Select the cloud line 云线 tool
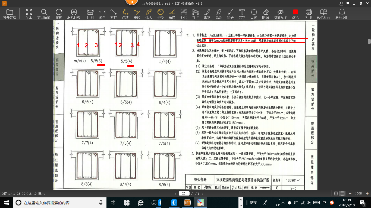Image resolution: width=371 pixels, height=208 pixels. click(254, 14)
